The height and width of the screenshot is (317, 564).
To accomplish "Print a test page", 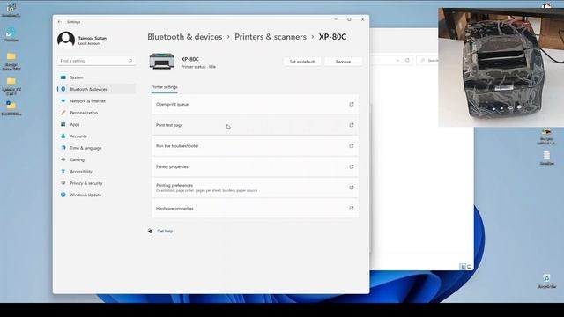I will tap(255, 125).
